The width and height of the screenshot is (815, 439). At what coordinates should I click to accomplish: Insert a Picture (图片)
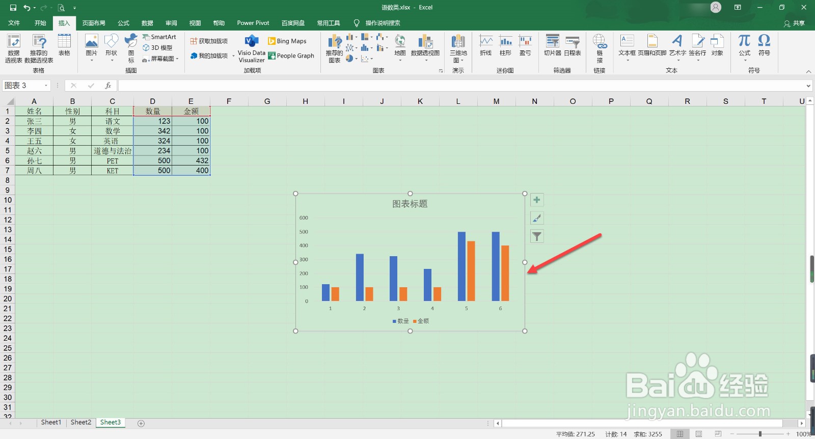pos(92,48)
